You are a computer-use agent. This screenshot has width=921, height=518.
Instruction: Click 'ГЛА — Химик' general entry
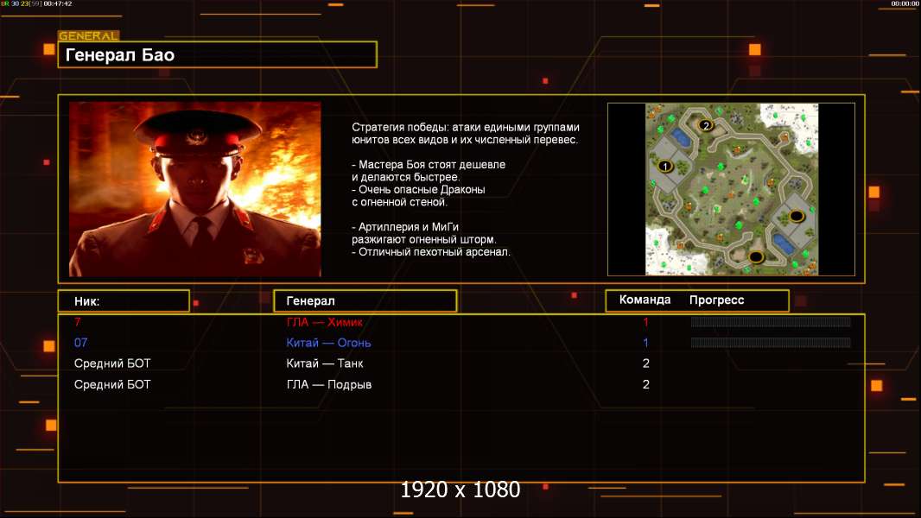click(325, 322)
